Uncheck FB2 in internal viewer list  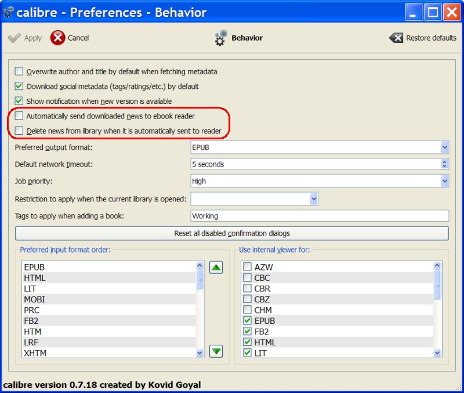pos(247,331)
